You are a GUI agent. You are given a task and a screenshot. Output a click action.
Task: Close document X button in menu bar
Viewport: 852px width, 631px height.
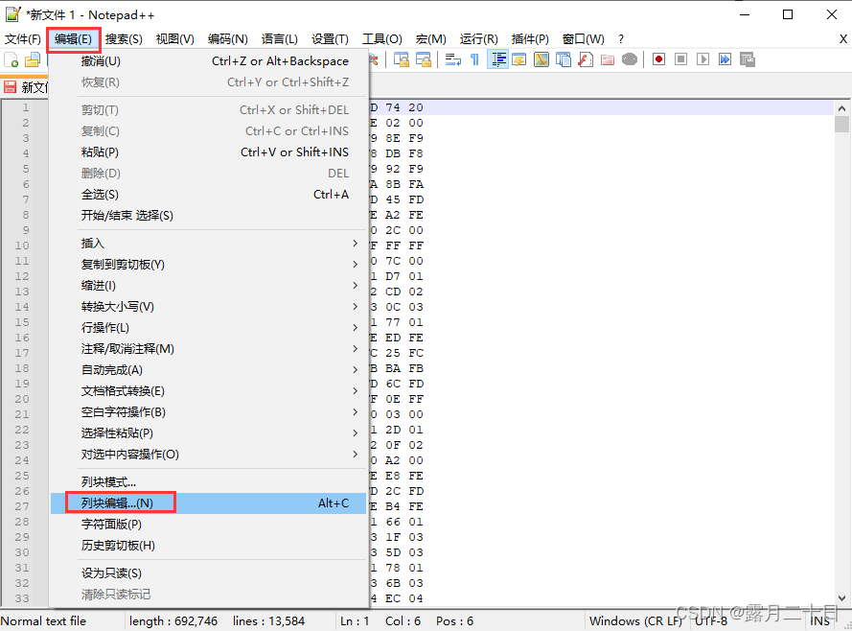pyautogui.click(x=842, y=39)
